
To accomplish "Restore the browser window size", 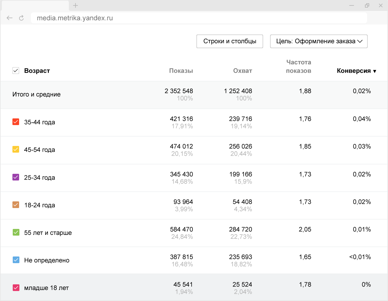I will tap(367, 5).
